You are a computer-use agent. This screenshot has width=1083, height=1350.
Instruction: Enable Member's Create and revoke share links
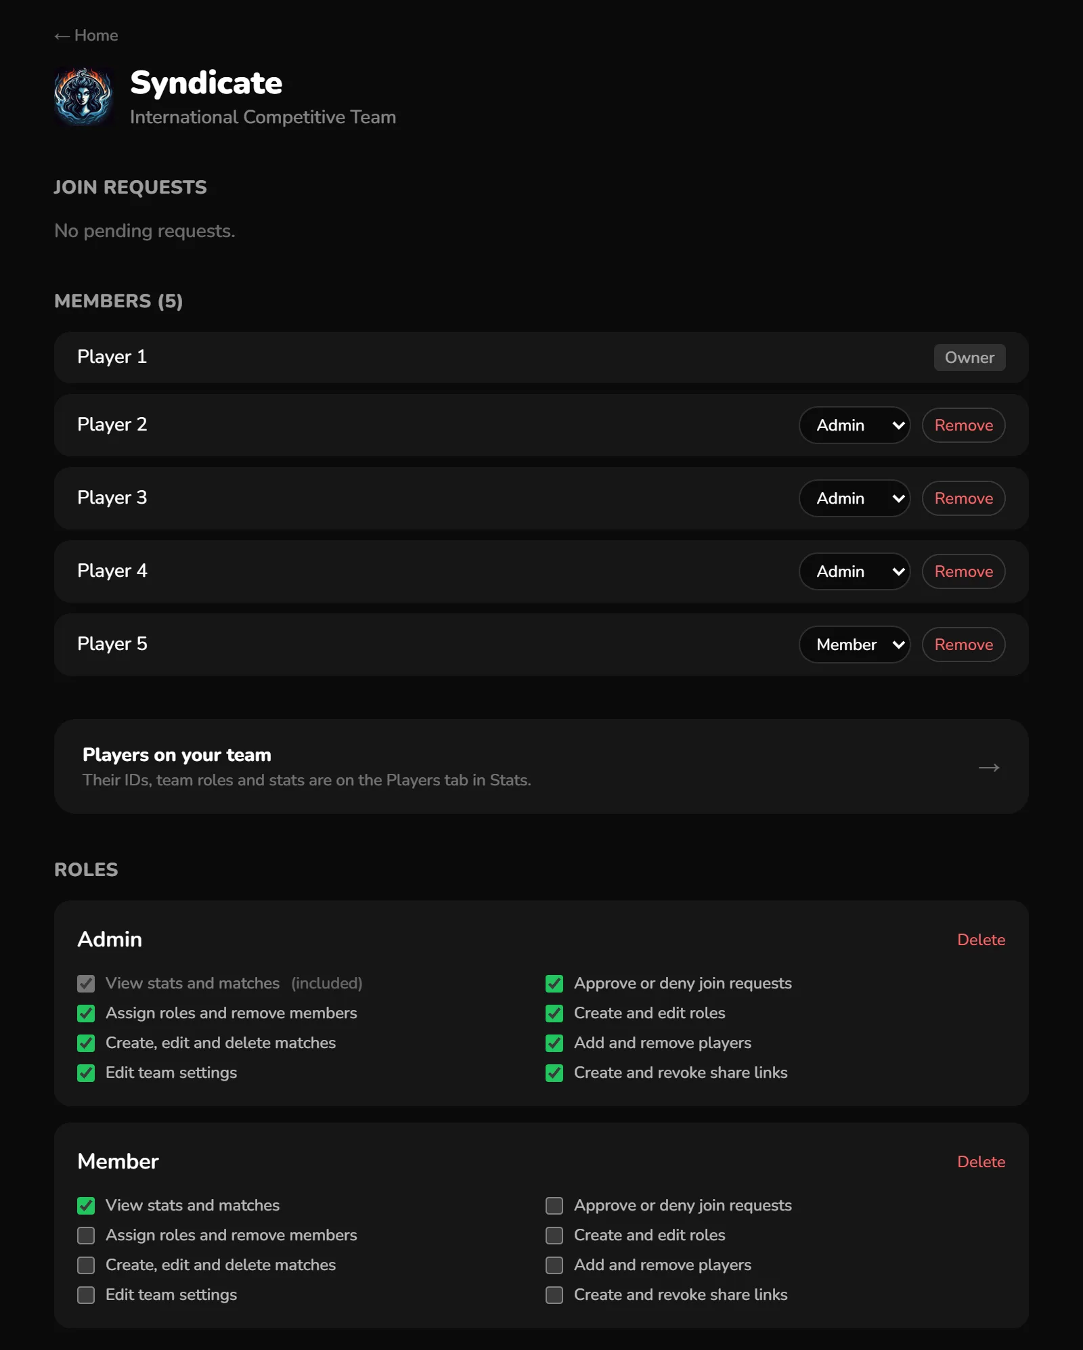click(x=554, y=1295)
